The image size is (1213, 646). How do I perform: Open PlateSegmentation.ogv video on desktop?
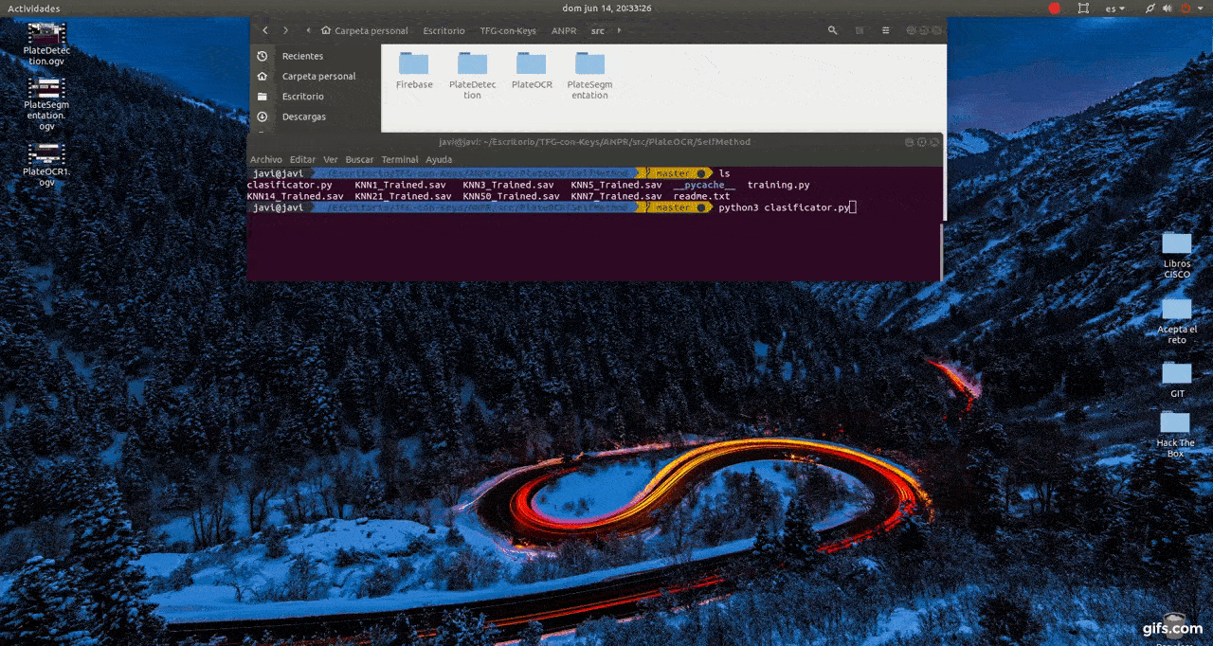pos(46,103)
